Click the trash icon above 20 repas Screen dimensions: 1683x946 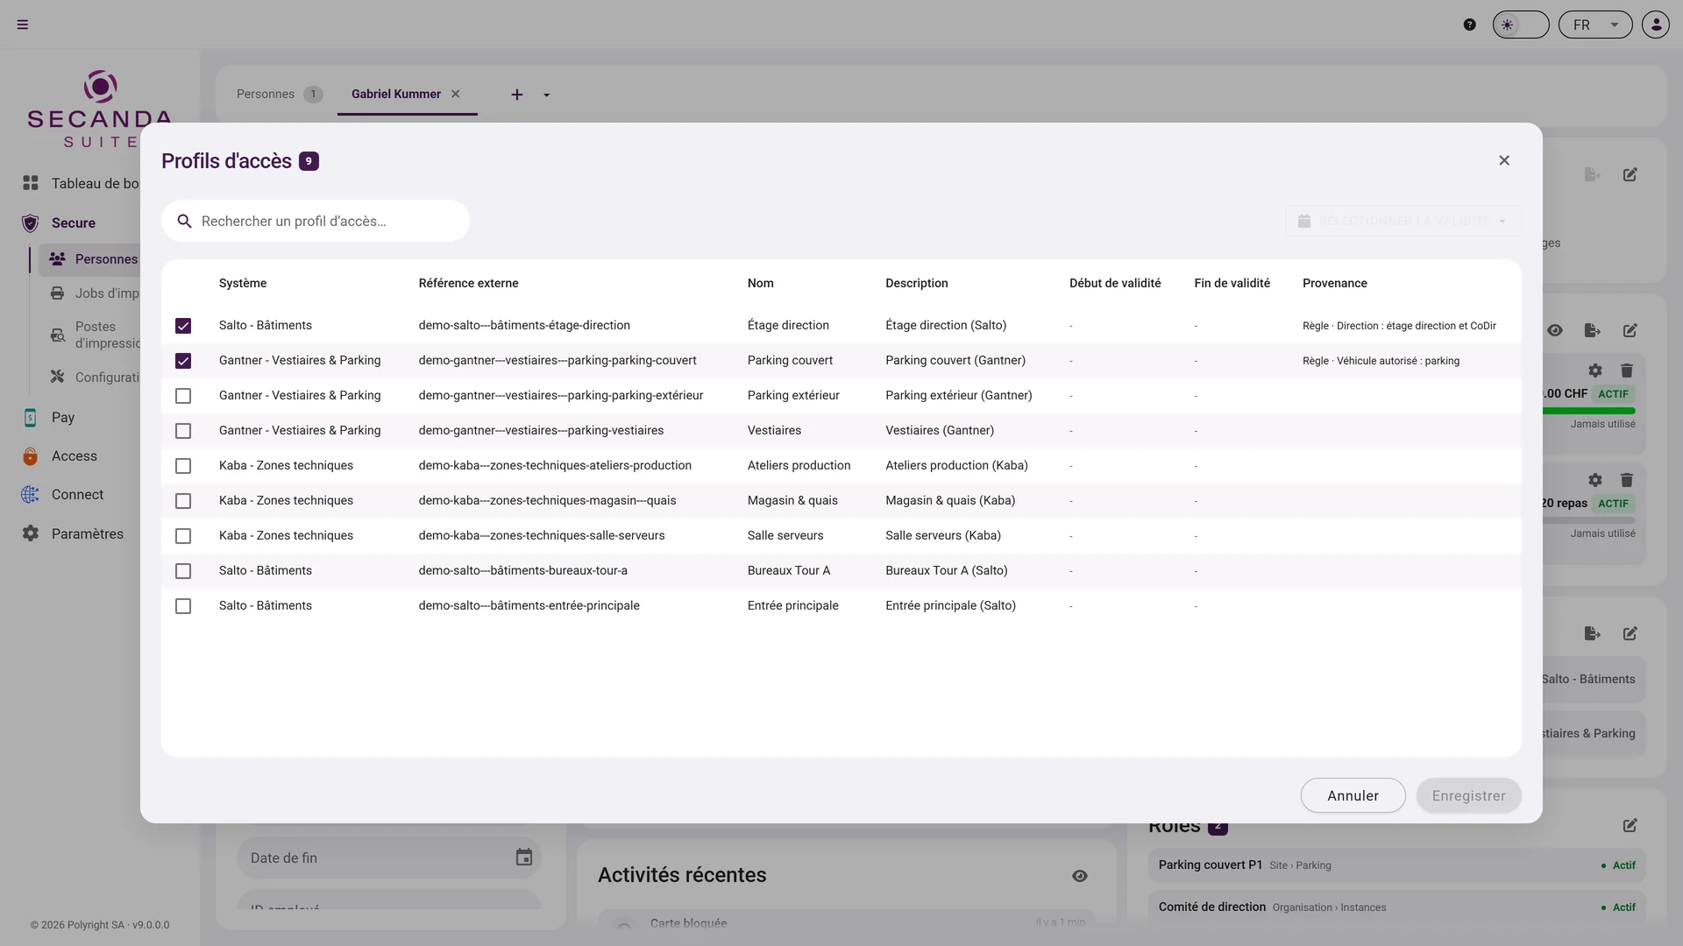pos(1627,480)
